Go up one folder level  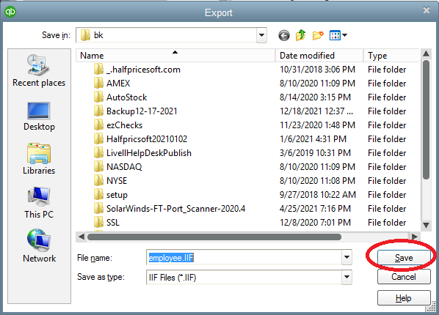[x=301, y=35]
